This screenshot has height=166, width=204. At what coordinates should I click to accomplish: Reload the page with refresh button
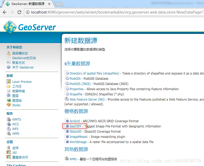[x=19, y=12]
